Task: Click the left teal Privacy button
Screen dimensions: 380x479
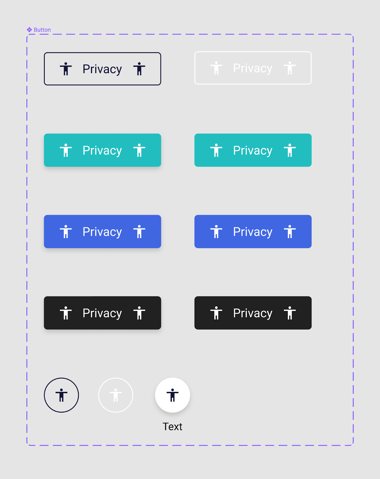Action: tap(102, 150)
